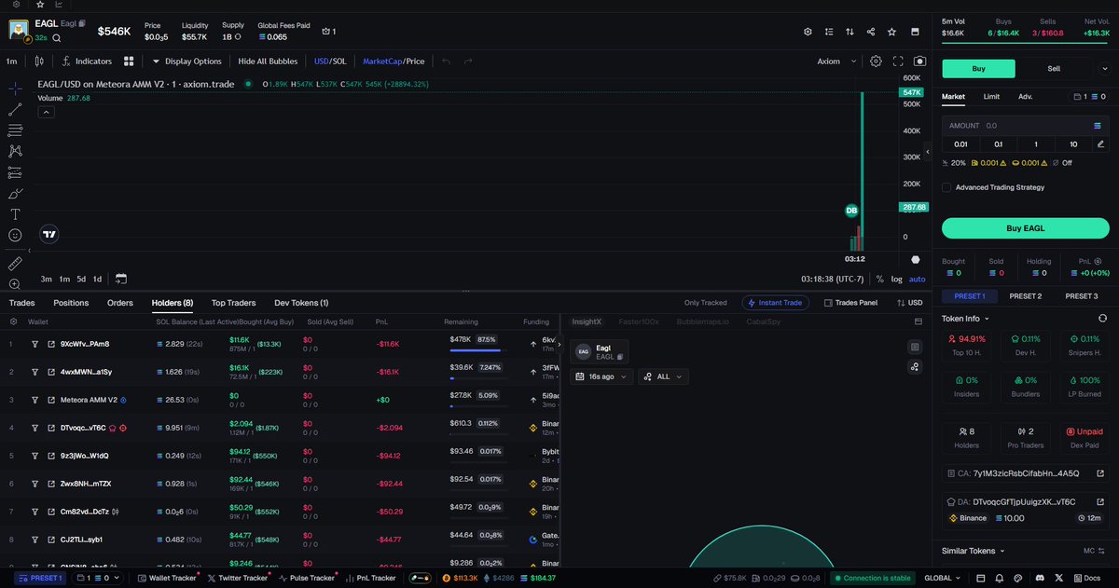Viewport: 1119px width, 588px height.
Task: Toggle percentage scale on chart
Action: point(879,279)
